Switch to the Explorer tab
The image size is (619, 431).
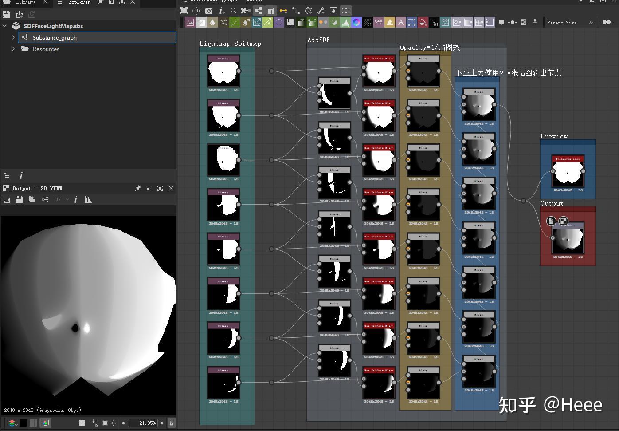[x=79, y=2]
